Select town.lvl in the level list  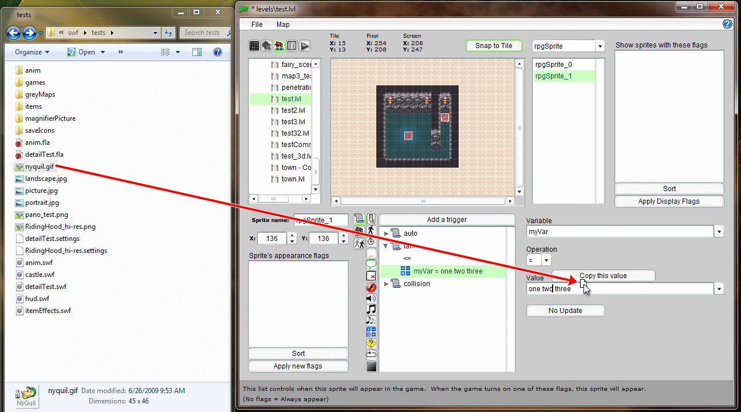point(293,179)
